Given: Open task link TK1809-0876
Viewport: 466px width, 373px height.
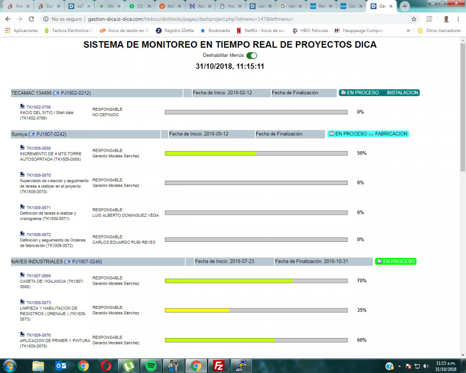Looking at the screenshot, I should pos(39,335).
